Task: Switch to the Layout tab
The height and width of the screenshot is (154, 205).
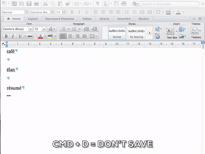Action: [33, 19]
